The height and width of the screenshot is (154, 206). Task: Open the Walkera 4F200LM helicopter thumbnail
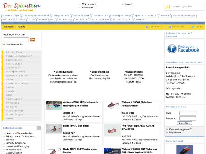(x=54, y=105)
